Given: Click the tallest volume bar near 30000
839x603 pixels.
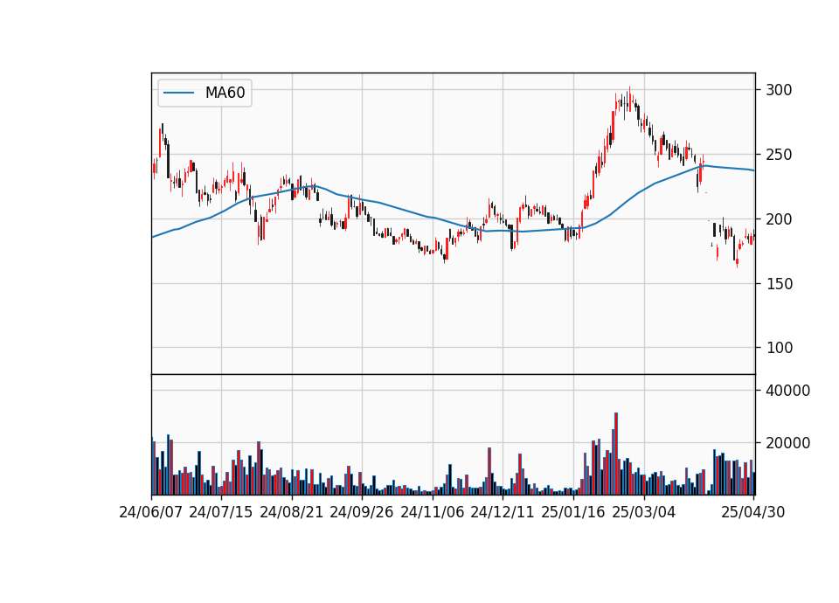Looking at the screenshot, I should 616,454.
